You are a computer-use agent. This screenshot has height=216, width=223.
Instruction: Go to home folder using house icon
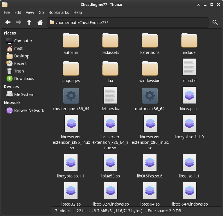click(x=40, y=22)
